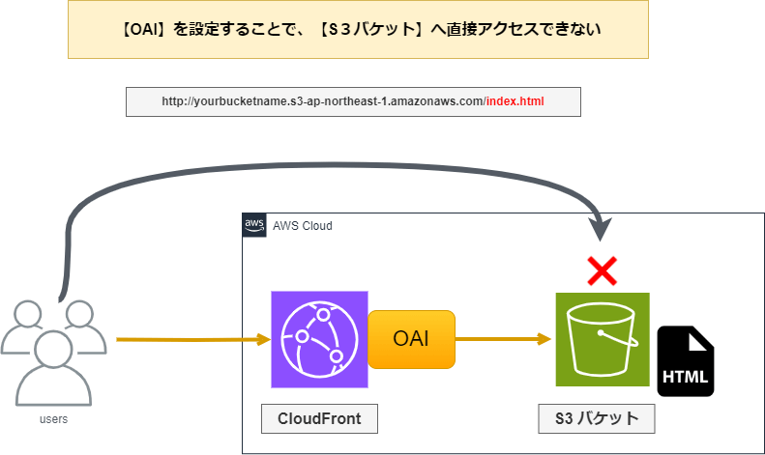Image resolution: width=765 pixels, height=455 pixels.
Task: Click the red X mark above bucket
Action: coord(603,270)
